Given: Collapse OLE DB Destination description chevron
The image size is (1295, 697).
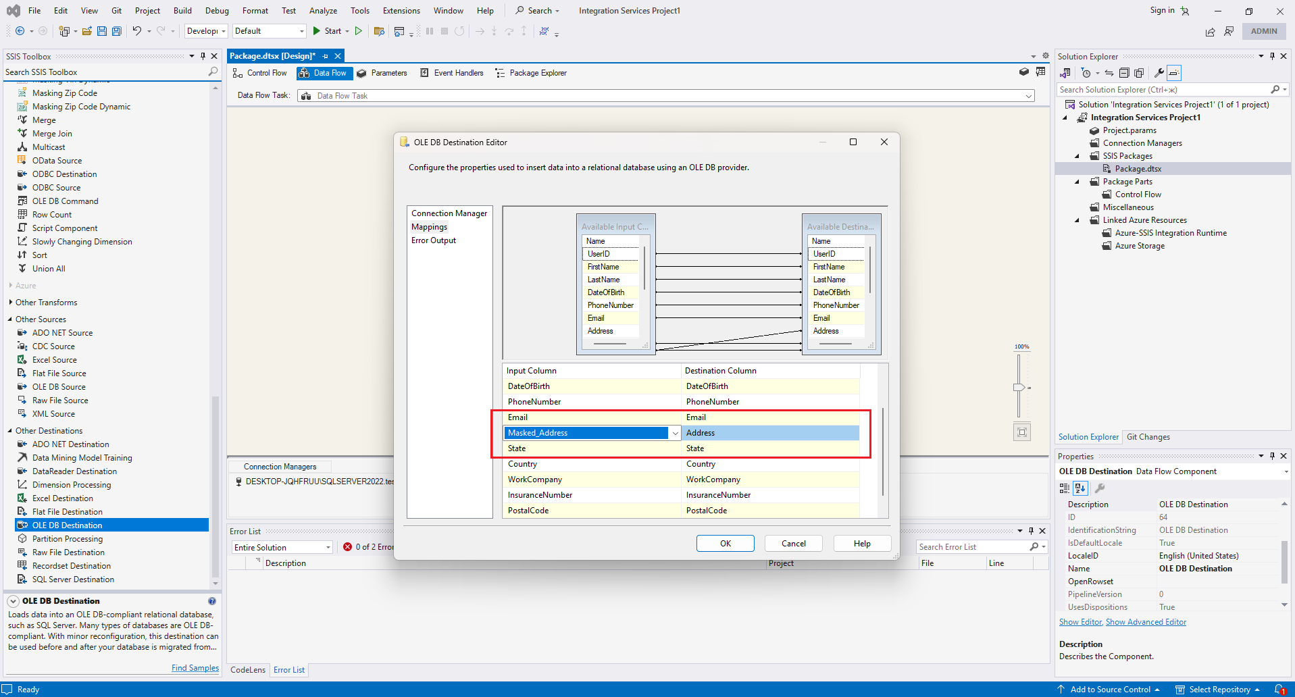Looking at the screenshot, I should tap(14, 601).
